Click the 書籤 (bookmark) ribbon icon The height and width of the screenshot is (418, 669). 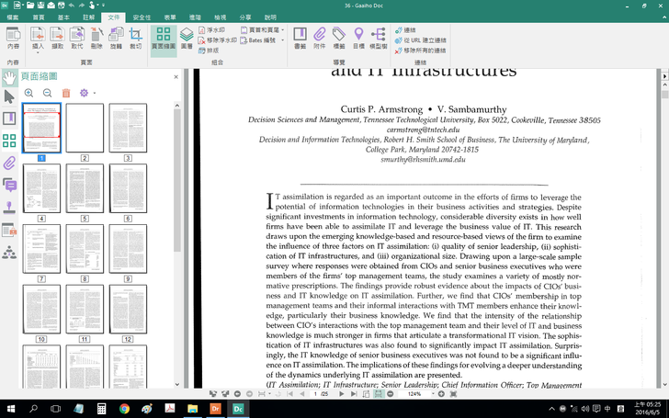(x=300, y=39)
